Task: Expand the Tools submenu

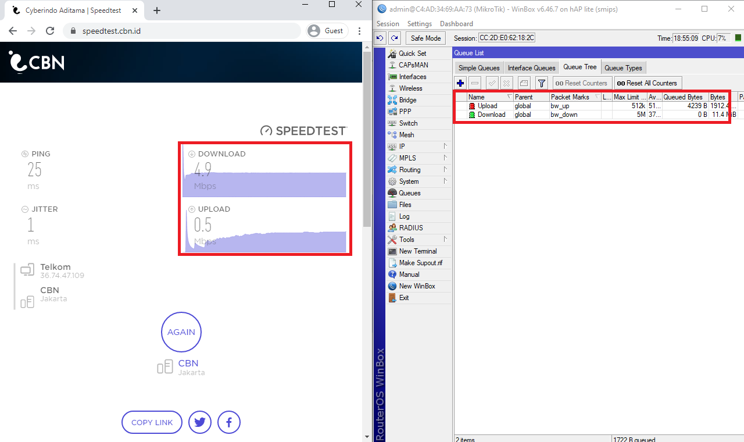Action: point(445,240)
